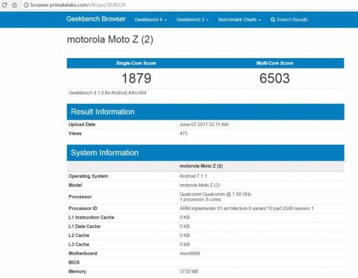Click the Memory row label
This screenshot has height=278, width=358.
point(77,271)
